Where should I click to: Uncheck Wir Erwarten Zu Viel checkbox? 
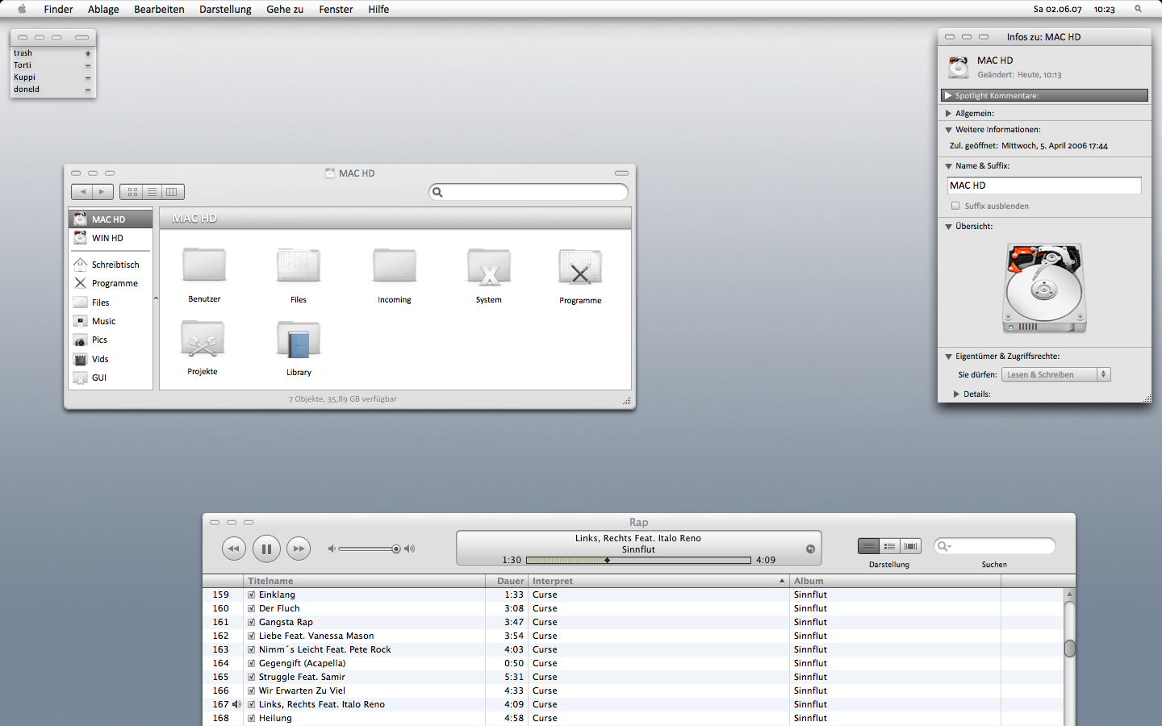pyautogui.click(x=251, y=691)
